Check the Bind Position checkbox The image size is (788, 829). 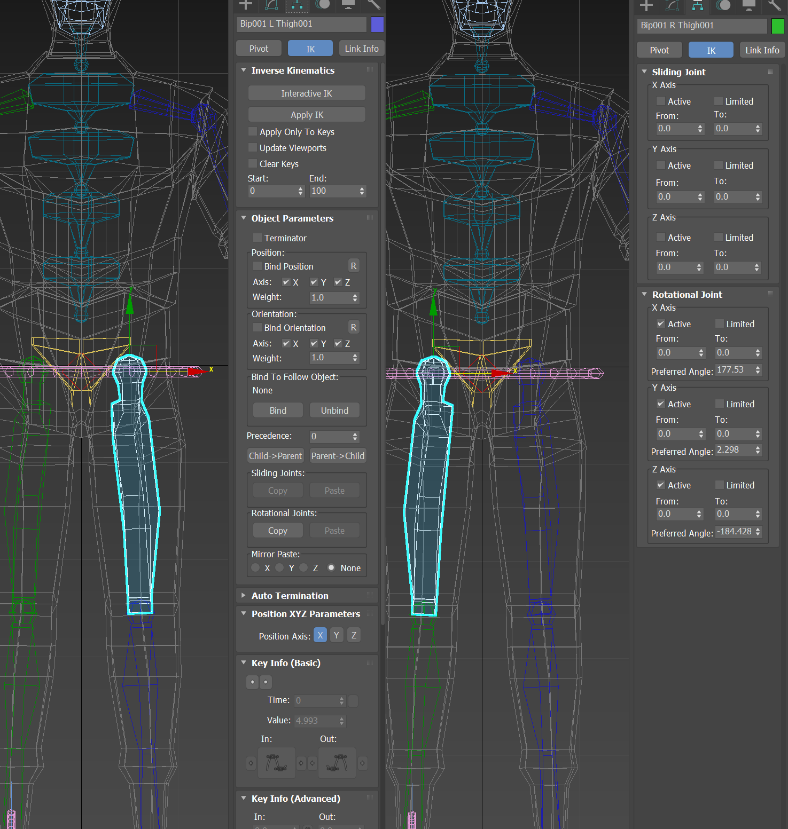[258, 266]
